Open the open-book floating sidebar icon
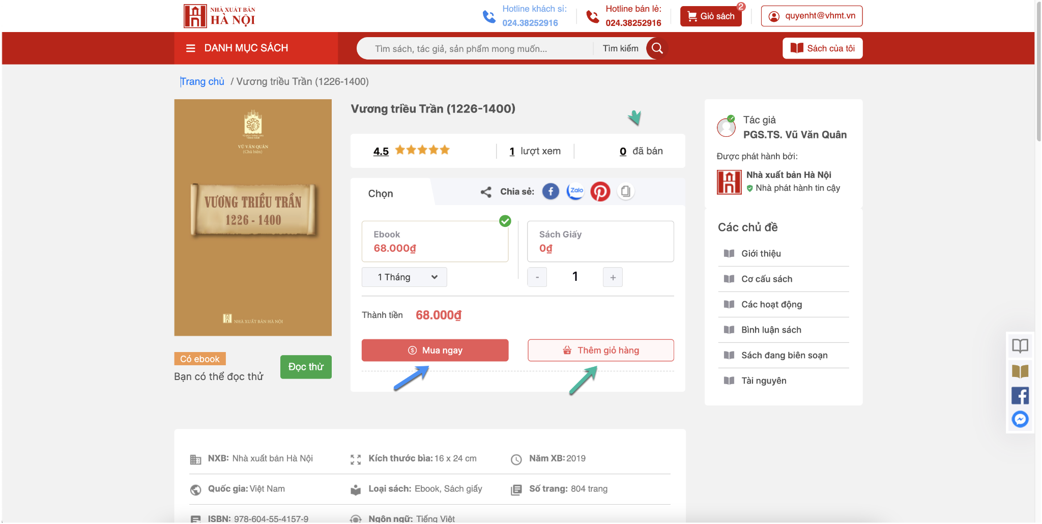 pyautogui.click(x=1020, y=346)
